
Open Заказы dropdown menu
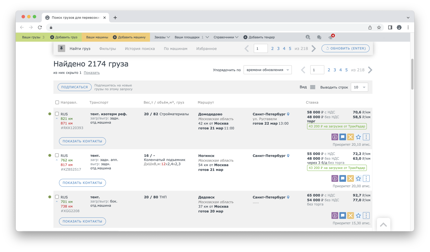point(162,37)
